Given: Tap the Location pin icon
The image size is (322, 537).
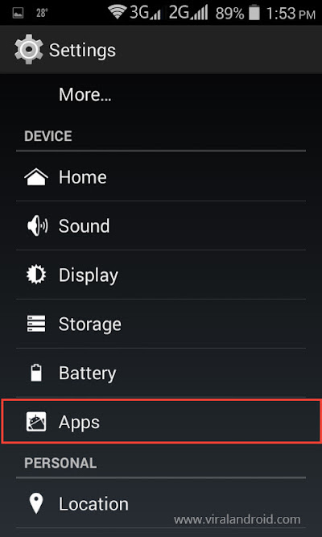Looking at the screenshot, I should (x=36, y=504).
